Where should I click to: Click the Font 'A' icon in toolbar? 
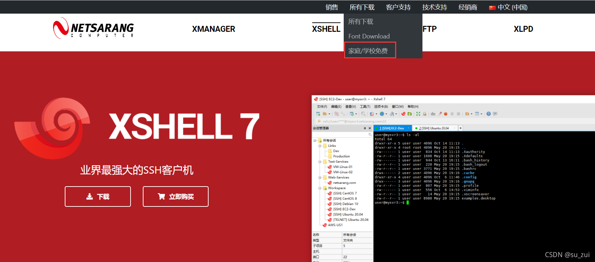coord(392,114)
